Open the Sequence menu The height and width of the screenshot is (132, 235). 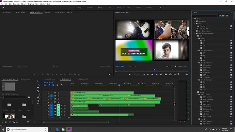click(x=16, y=4)
